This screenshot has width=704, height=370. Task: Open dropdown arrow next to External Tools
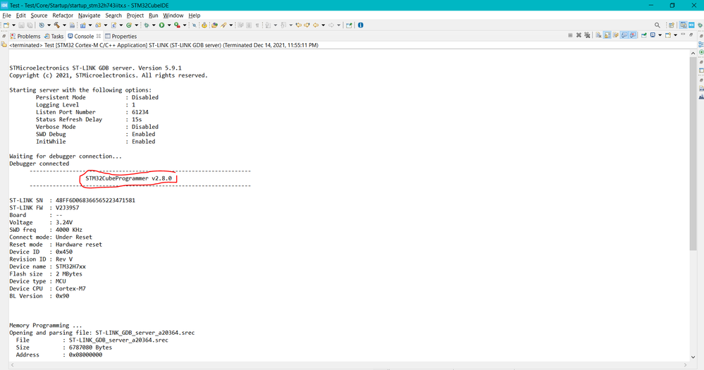click(x=185, y=25)
